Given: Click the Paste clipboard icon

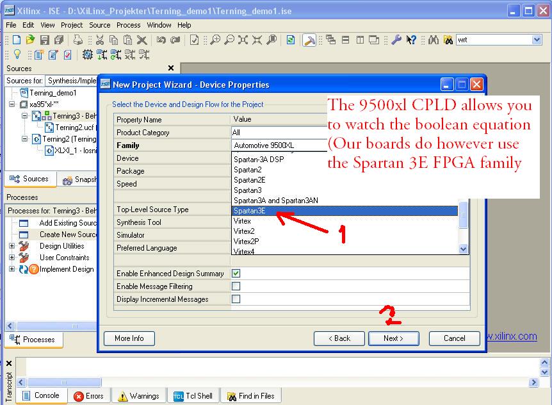Looking at the screenshot, I should click(x=128, y=40).
